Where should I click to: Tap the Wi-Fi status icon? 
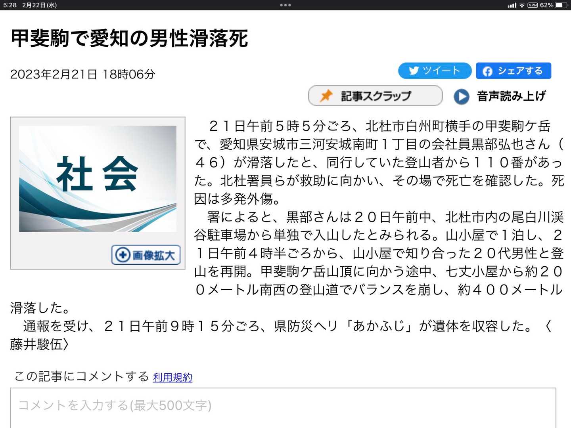pos(522,5)
